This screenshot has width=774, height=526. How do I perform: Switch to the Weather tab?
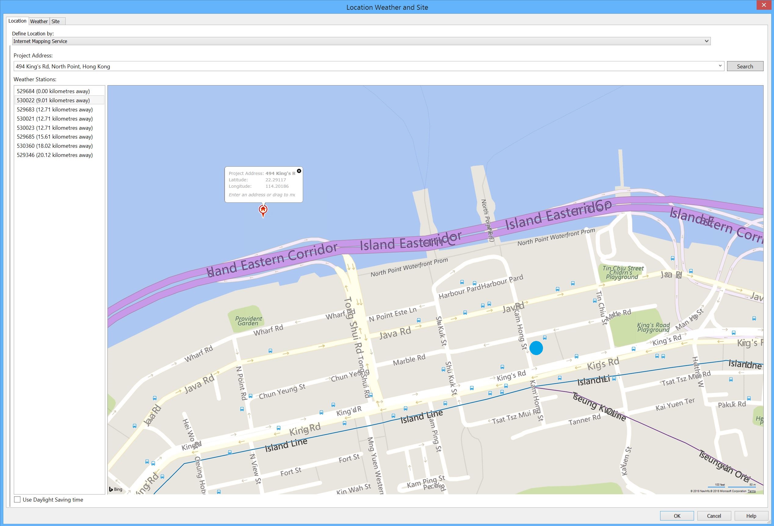tap(39, 21)
